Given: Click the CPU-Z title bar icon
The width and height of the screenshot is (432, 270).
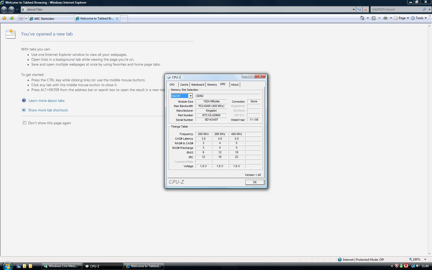Looking at the screenshot, I should coord(169,77).
